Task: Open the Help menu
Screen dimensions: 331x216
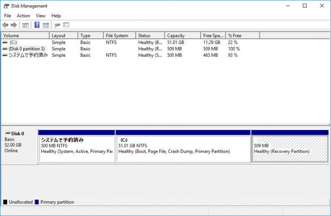Action: [56, 16]
